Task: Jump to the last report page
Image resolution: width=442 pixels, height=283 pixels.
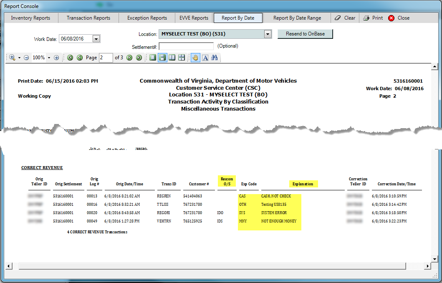Action: pos(139,58)
